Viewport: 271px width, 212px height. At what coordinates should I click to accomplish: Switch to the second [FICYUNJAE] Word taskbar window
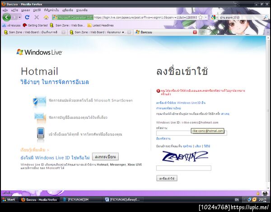point(123,200)
